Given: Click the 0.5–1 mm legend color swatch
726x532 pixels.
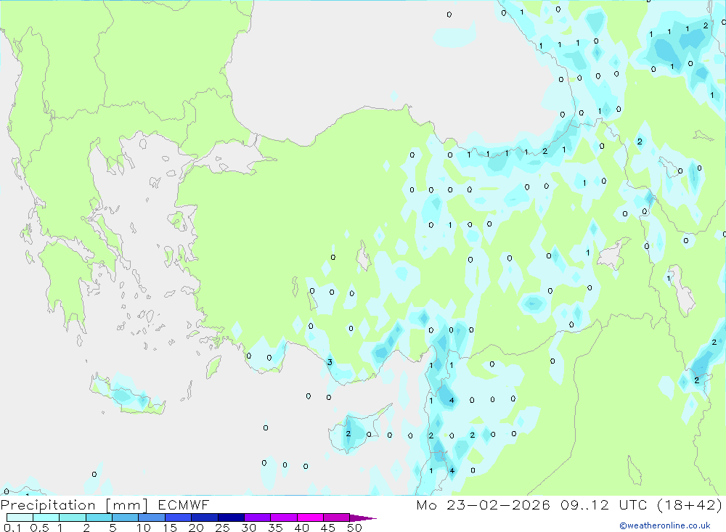Looking at the screenshot, I should coord(46,517).
